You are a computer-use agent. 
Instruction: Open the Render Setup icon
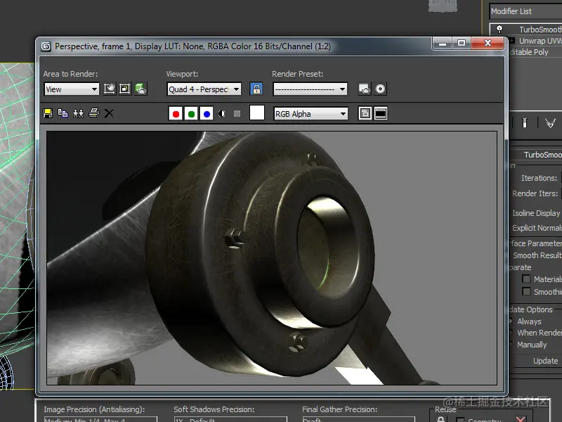[364, 89]
